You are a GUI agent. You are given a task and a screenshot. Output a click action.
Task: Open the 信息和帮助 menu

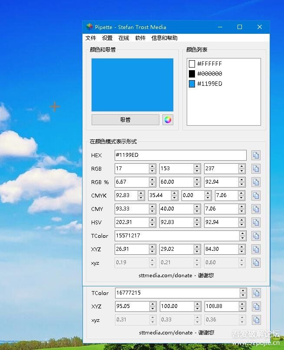click(164, 38)
